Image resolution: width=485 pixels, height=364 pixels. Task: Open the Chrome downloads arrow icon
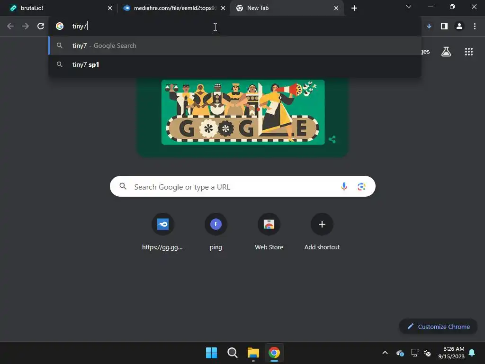click(429, 27)
